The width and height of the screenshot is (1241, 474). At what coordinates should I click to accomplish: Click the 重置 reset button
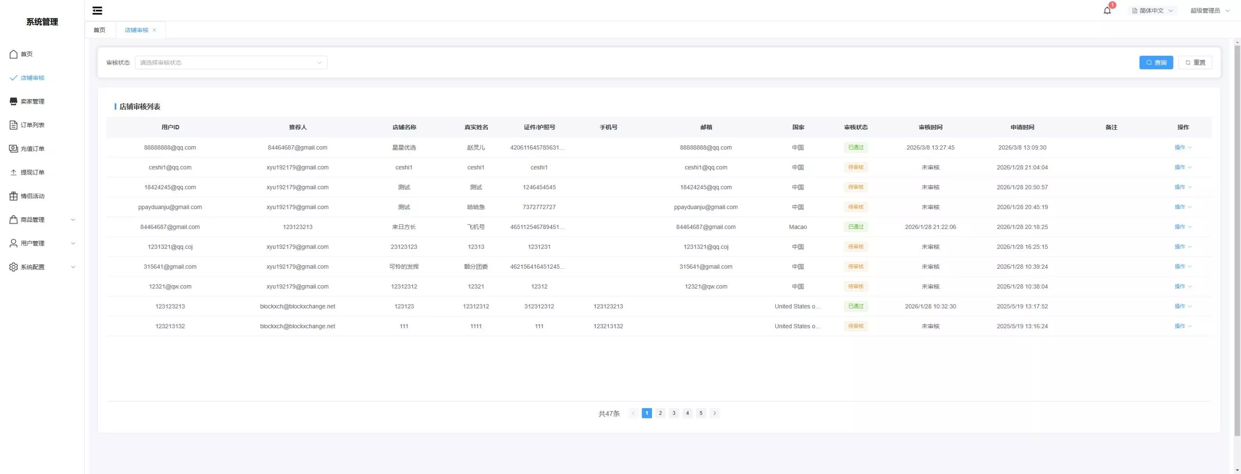tap(1195, 62)
